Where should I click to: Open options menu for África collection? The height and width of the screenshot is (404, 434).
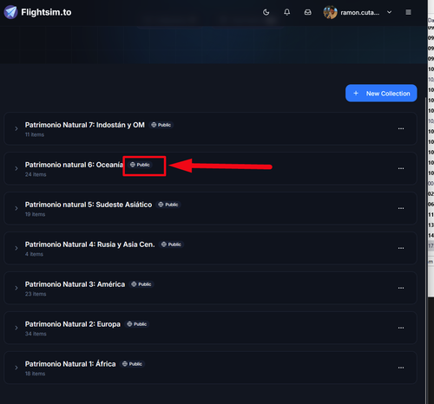pos(401,368)
